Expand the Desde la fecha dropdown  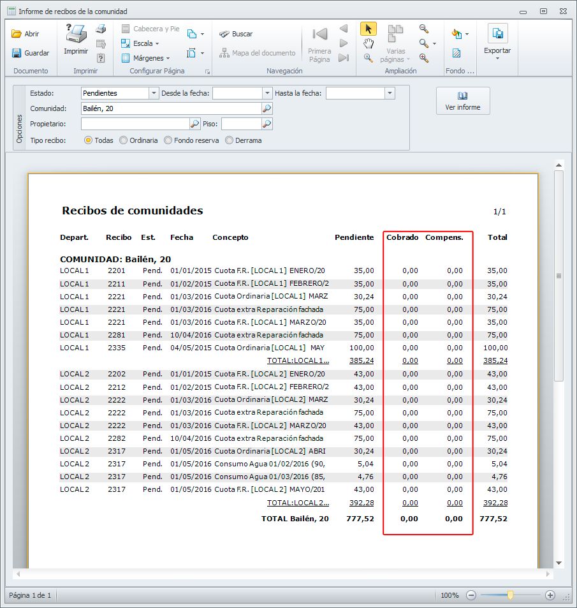(x=267, y=93)
